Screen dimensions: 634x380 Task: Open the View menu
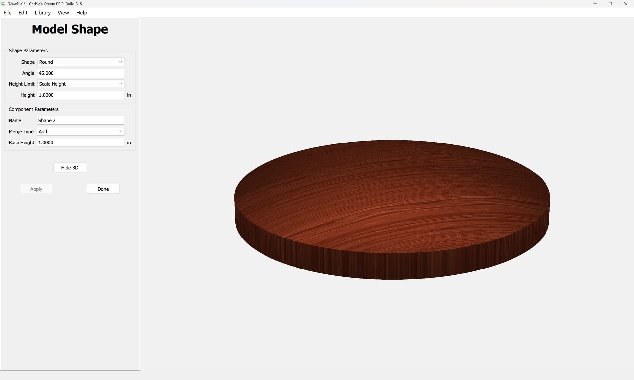click(63, 13)
